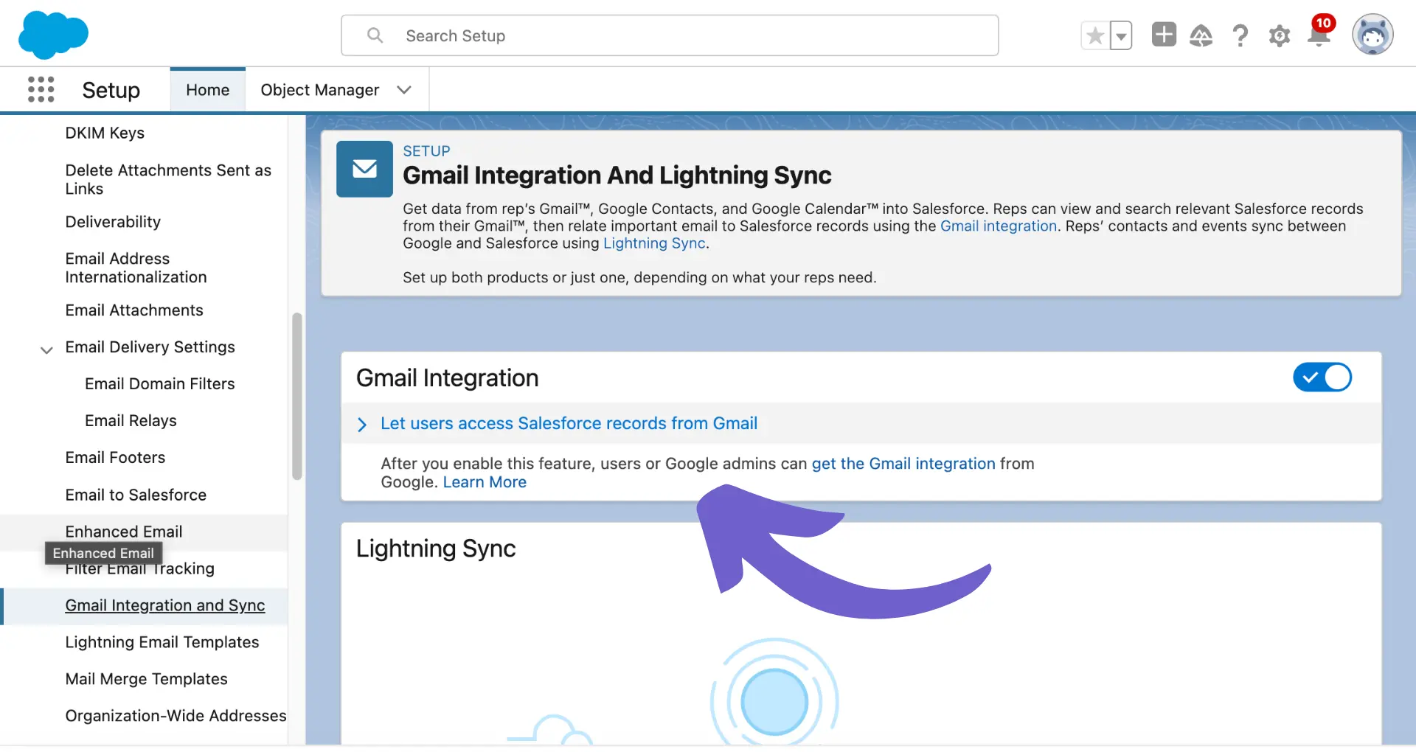Open Organization-Wide Addresses

point(176,716)
